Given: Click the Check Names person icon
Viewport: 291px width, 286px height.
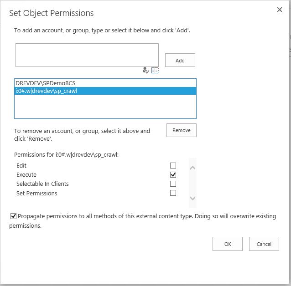Looking at the screenshot, I should click(145, 70).
